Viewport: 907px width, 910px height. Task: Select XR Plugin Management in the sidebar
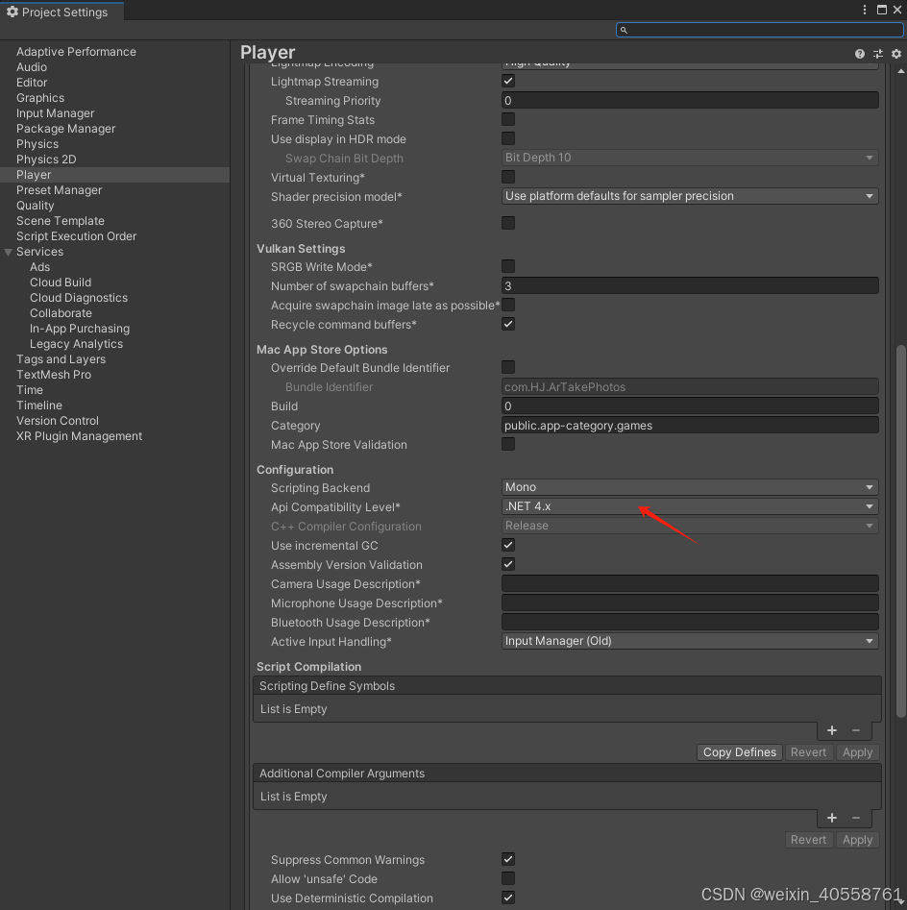pyautogui.click(x=78, y=435)
